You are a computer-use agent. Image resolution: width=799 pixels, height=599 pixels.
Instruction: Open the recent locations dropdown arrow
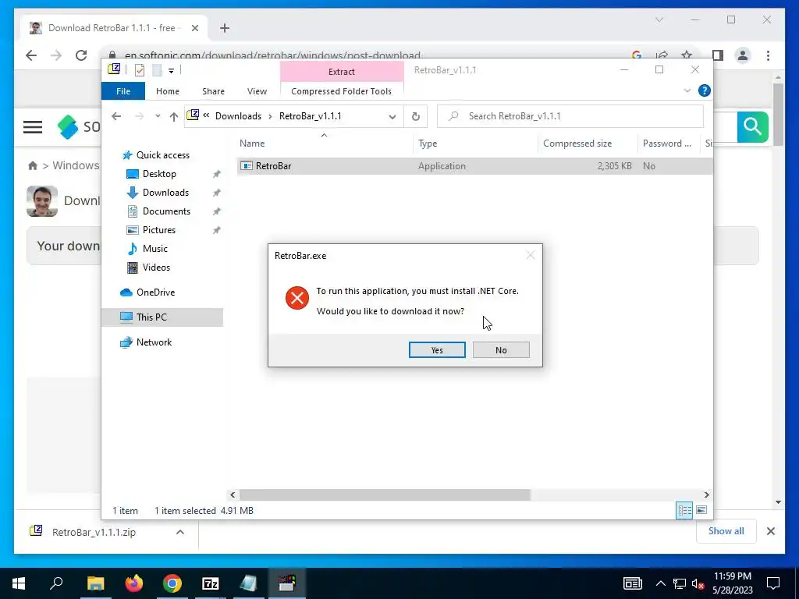coord(158,116)
